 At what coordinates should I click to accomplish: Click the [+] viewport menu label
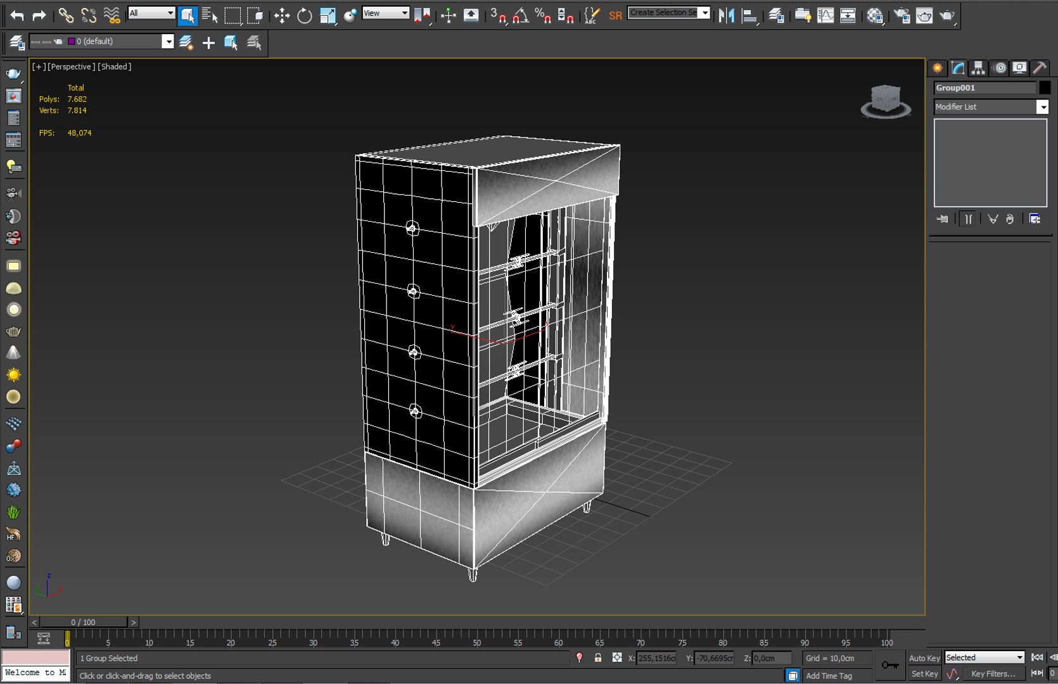39,66
